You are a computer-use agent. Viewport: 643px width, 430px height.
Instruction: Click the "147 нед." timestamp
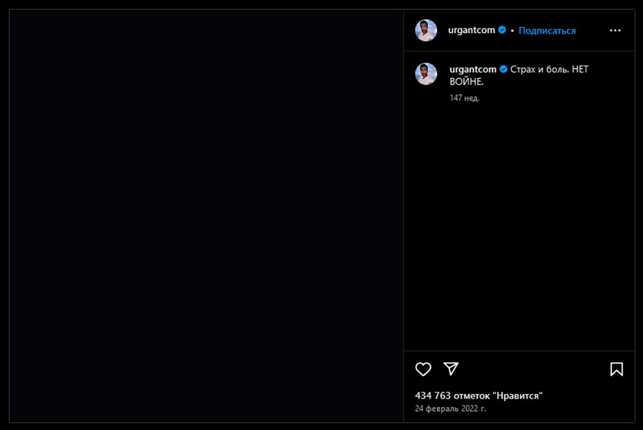pos(464,98)
